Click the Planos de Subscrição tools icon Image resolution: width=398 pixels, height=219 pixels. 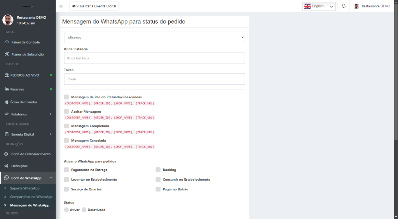(x=7, y=54)
